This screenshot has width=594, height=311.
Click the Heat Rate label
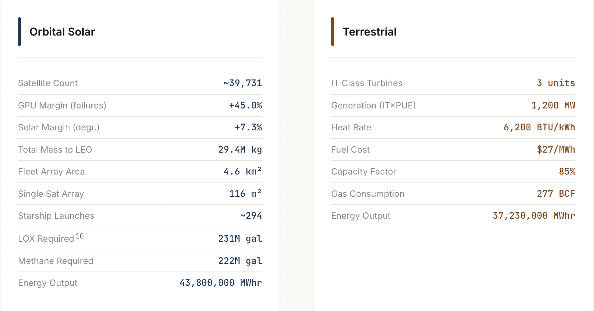tap(351, 127)
